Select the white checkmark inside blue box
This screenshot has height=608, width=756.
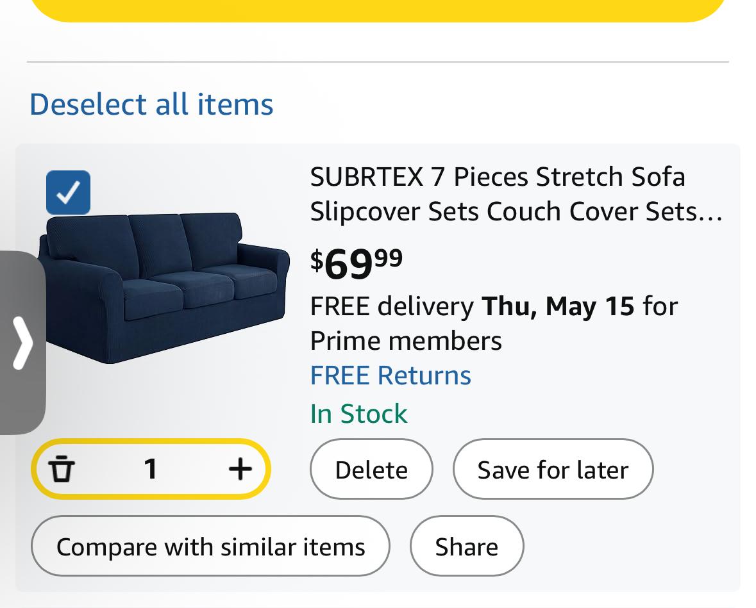coord(68,192)
